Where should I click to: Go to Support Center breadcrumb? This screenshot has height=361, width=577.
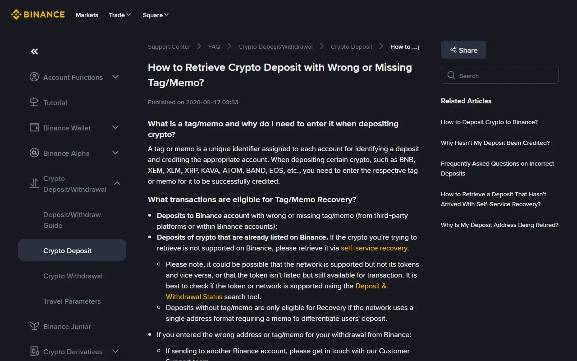point(169,46)
